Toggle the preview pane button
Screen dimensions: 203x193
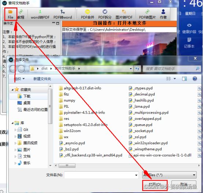pos(184,79)
